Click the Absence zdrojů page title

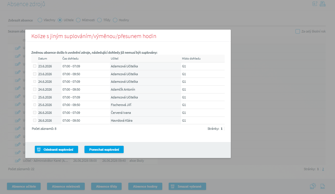(x=26, y=4)
